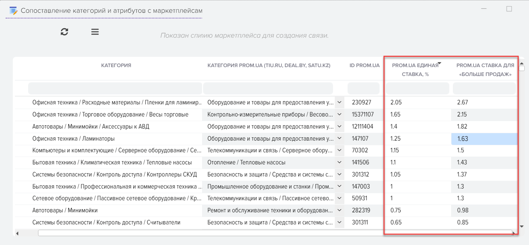Click filter field under ID PROM.UA column
The image size is (529, 245).
[363, 88]
